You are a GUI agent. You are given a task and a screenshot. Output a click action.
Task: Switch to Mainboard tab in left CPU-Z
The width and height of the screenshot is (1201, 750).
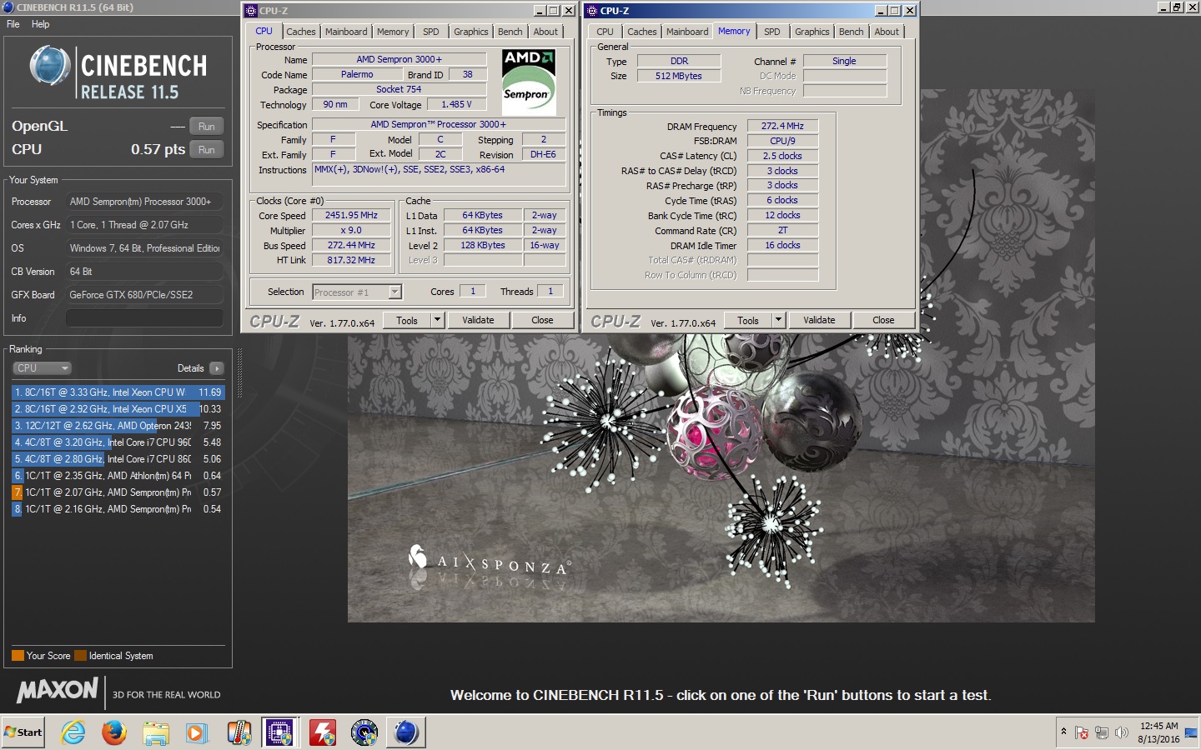346,32
